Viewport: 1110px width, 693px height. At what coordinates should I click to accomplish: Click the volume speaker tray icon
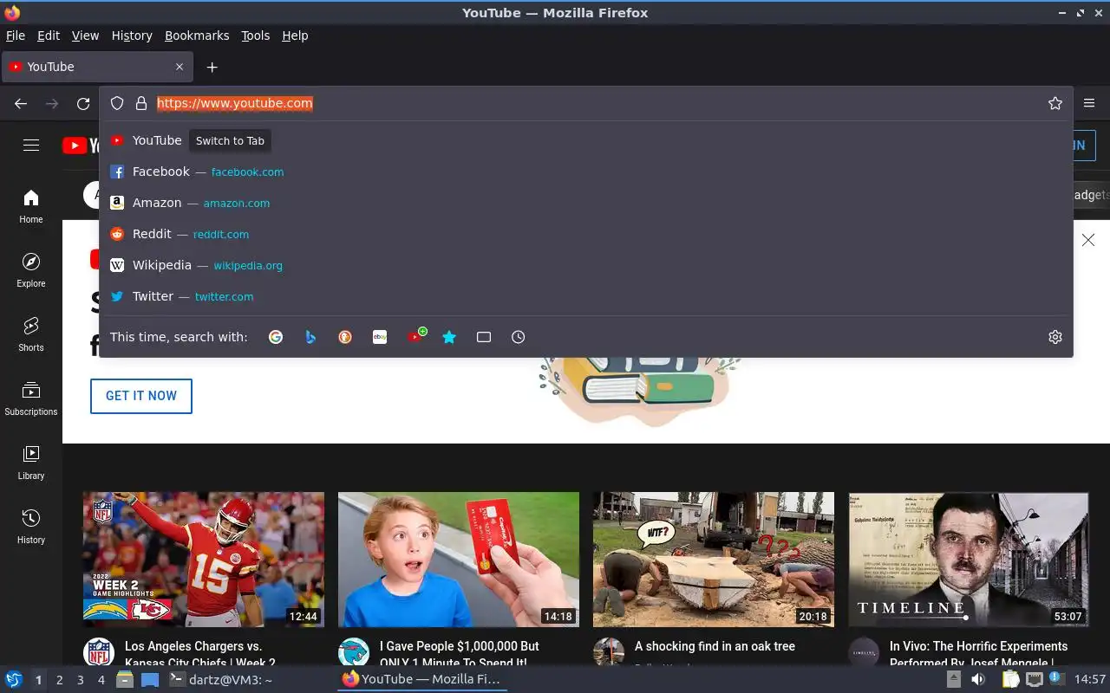click(980, 679)
